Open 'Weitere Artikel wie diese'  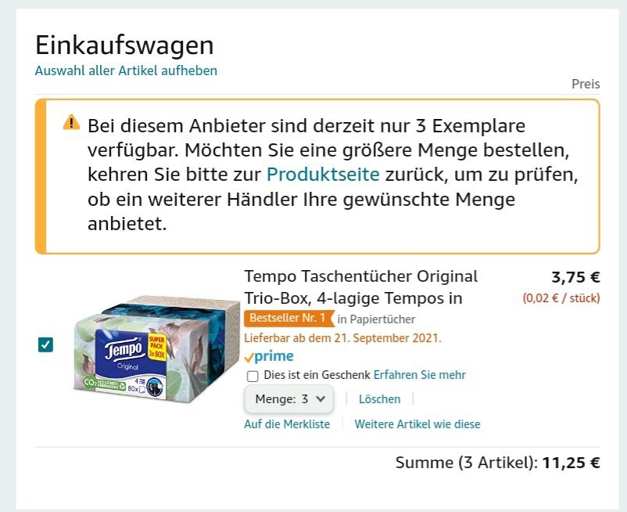point(417,424)
